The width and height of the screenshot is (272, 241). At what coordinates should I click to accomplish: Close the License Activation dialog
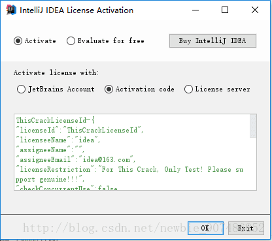point(255,10)
